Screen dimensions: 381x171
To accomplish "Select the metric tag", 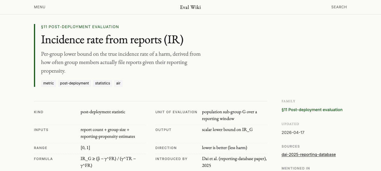I will click(x=49, y=83).
